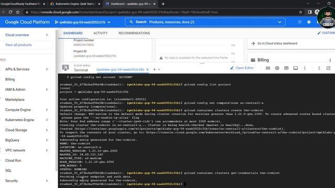335x188 pixels.
Task: Click the Customize pencil button
Action: tap(326, 33)
